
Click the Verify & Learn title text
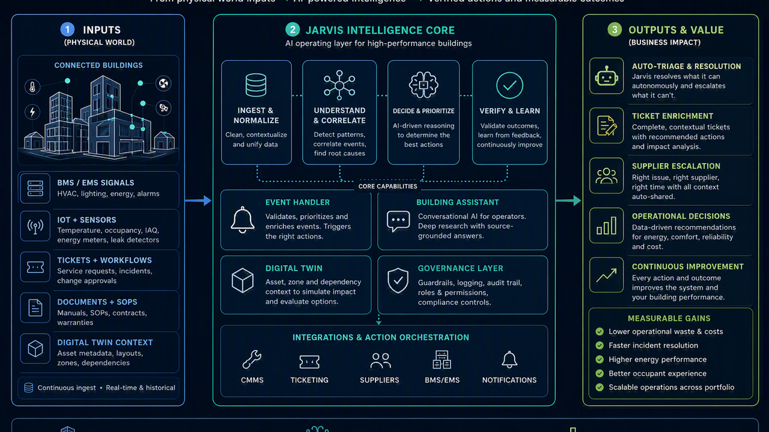click(x=509, y=111)
